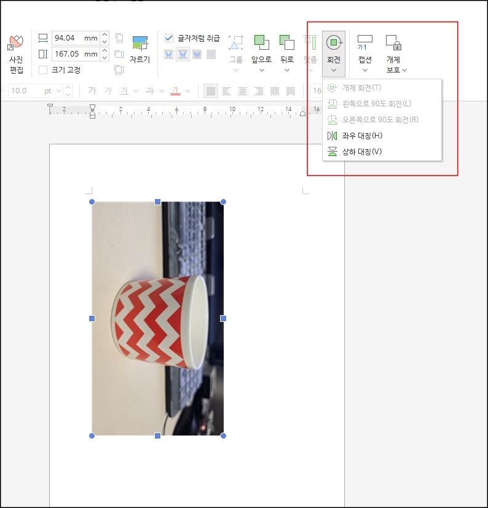Enable the 크기 고정 checkbox
Image resolution: width=488 pixels, height=508 pixels.
(43, 69)
